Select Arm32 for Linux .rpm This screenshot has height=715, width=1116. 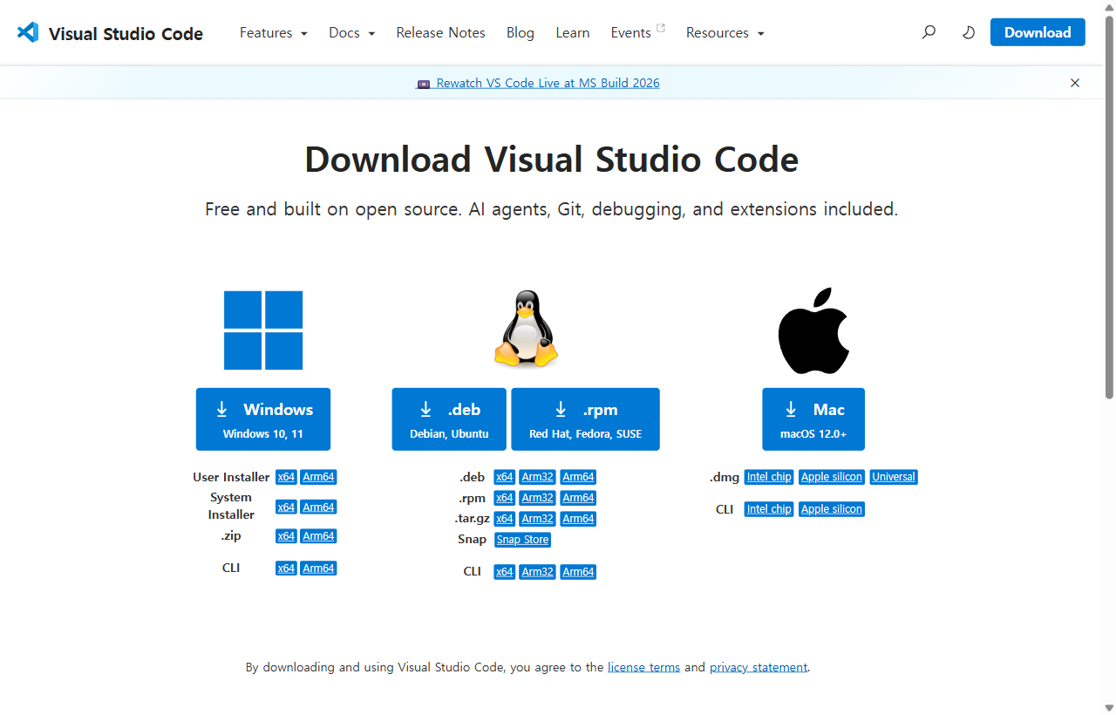537,498
